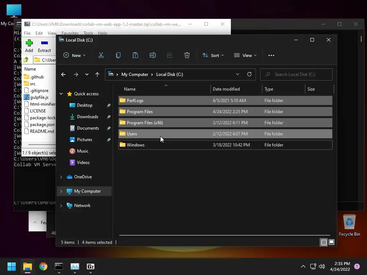Screen dimensions: 367x275
Task: Expand the OneDrive tree node
Action: pos(61,177)
